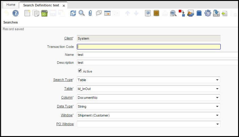Click the greyed Save floppy icon

coord(53,13)
